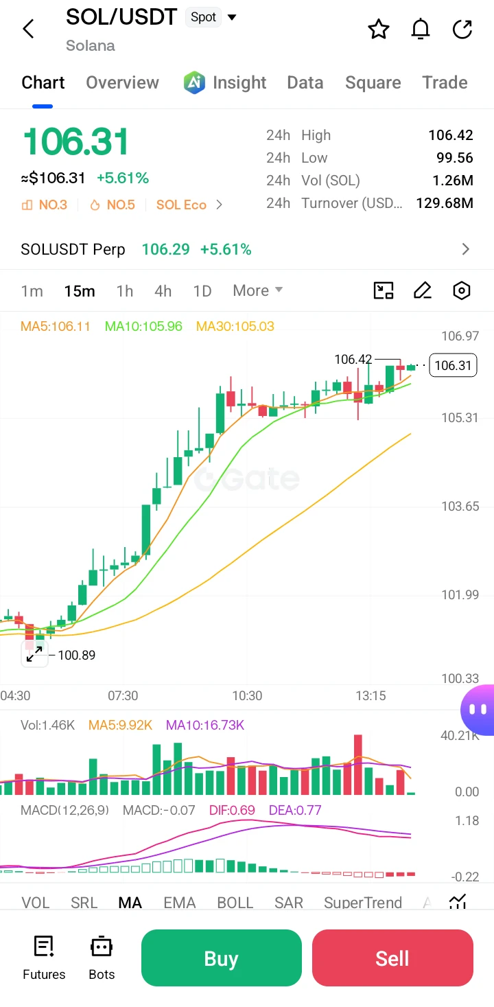Toggle the VOL indicator
This screenshot has width=494, height=1007.
(36, 902)
